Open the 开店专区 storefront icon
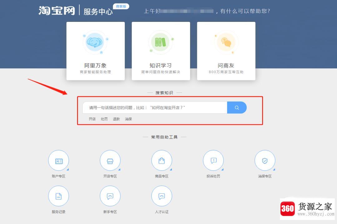Viewport: 337px width, 224px height. (x=110, y=161)
